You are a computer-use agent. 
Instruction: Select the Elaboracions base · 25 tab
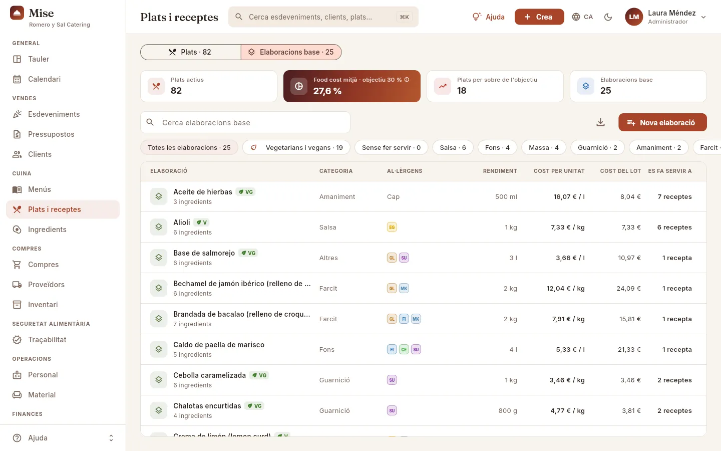[x=291, y=52]
